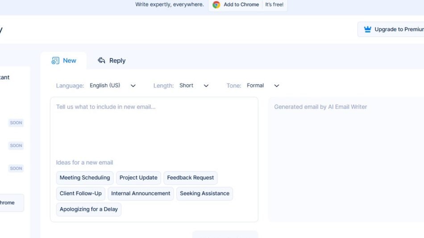Click the 'Language:' label

[x=70, y=86]
